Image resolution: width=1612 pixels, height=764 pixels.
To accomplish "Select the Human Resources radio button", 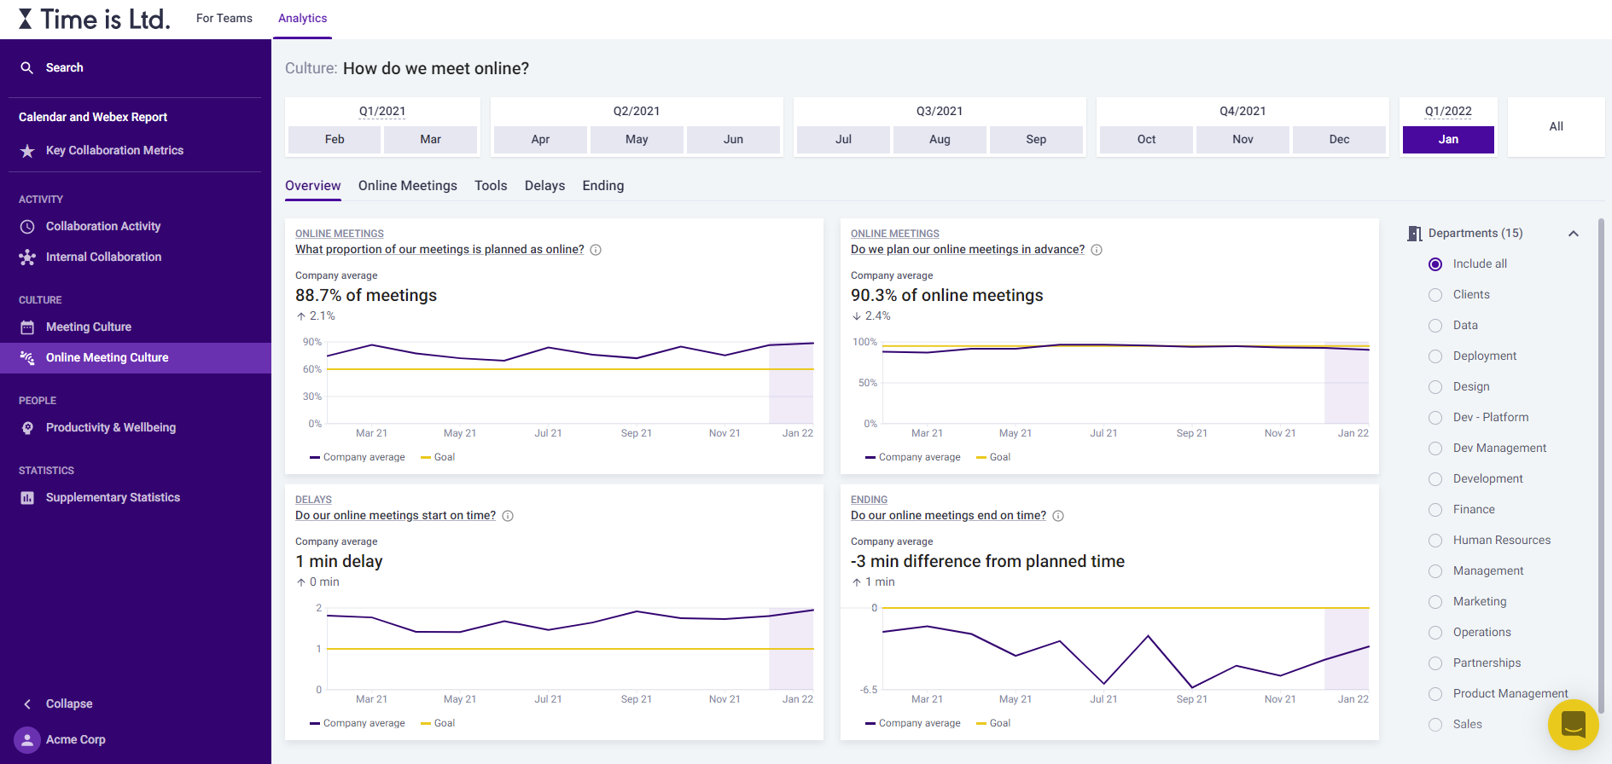I will point(1435,541).
